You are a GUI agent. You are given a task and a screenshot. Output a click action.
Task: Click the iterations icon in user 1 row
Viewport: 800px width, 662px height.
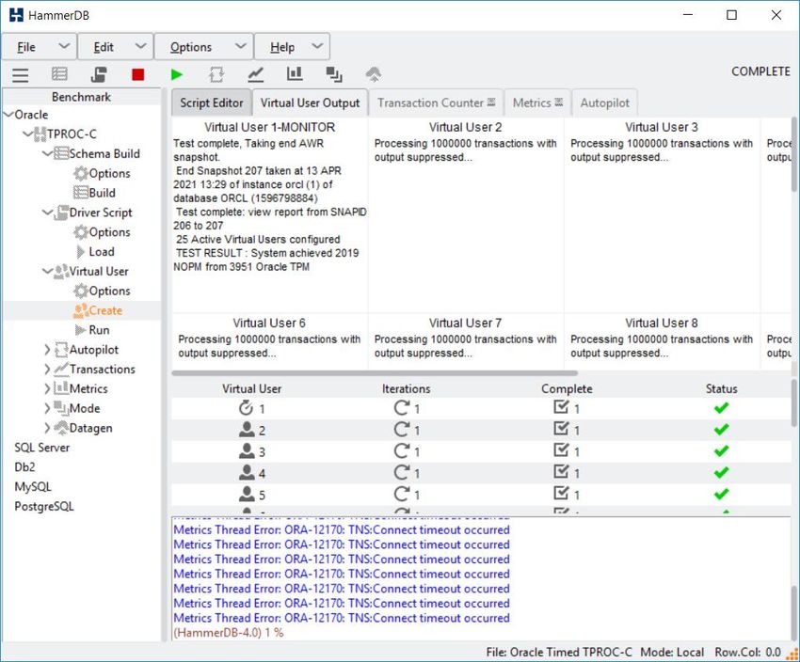pos(402,408)
